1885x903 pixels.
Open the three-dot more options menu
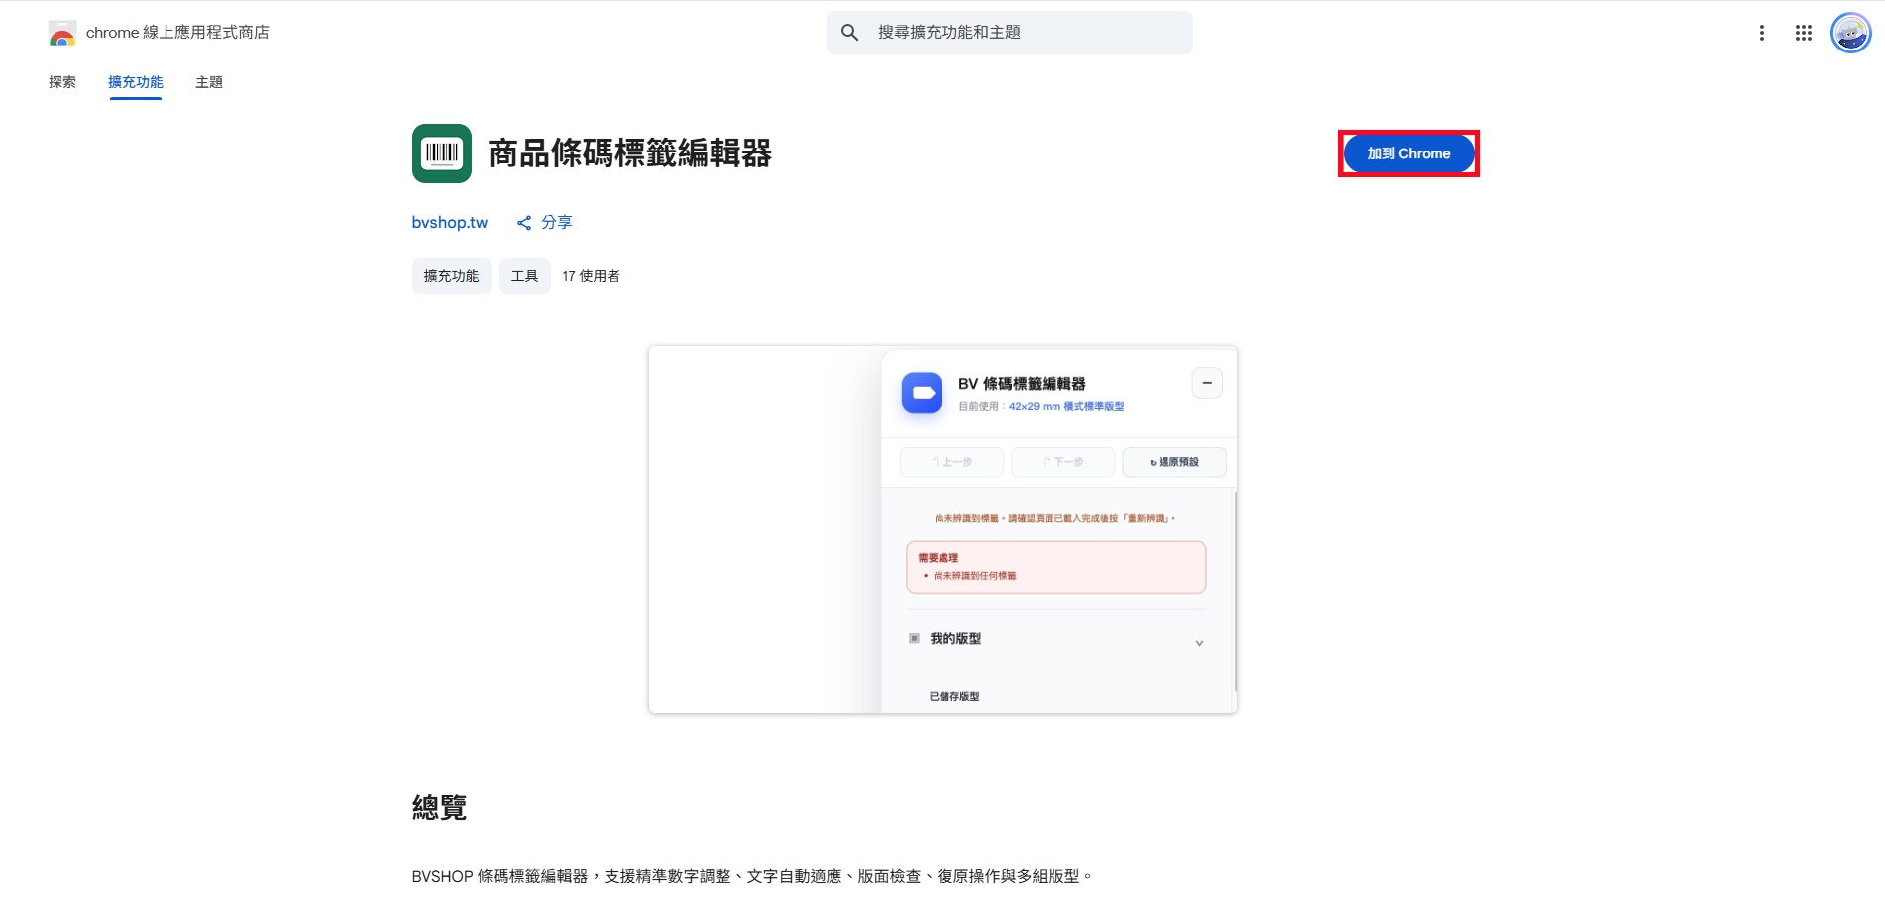click(1761, 33)
